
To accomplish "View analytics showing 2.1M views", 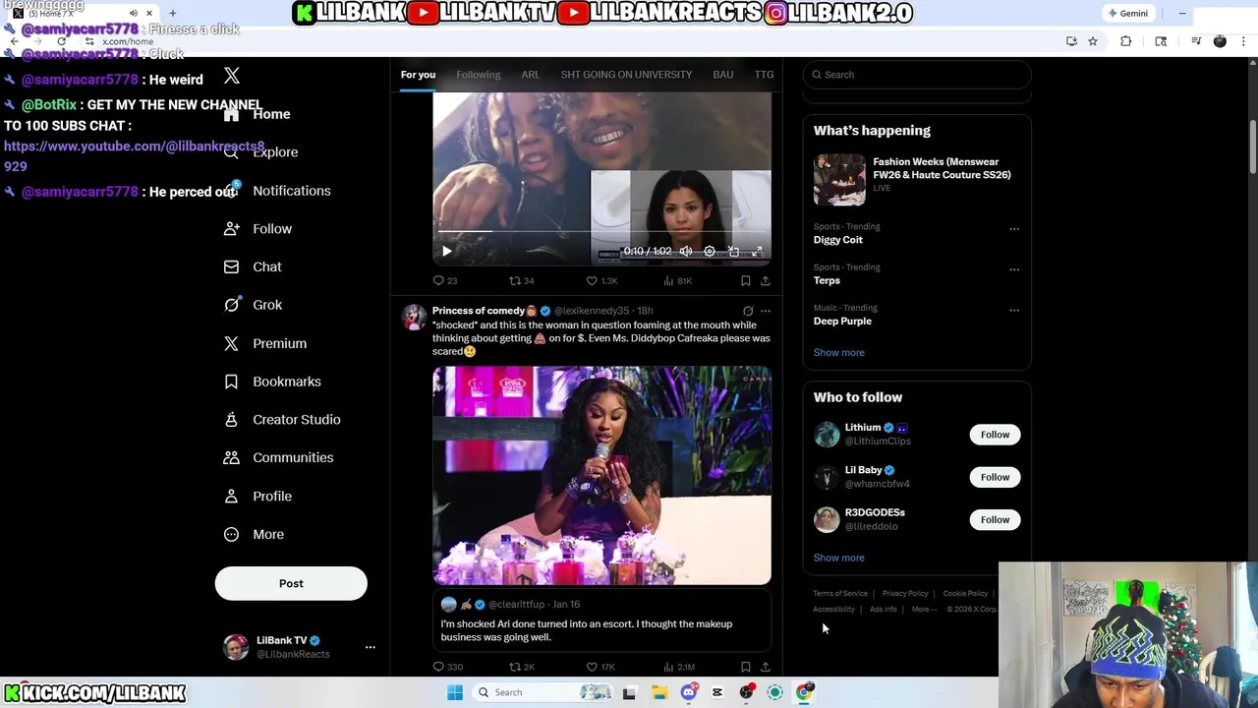I will point(679,667).
